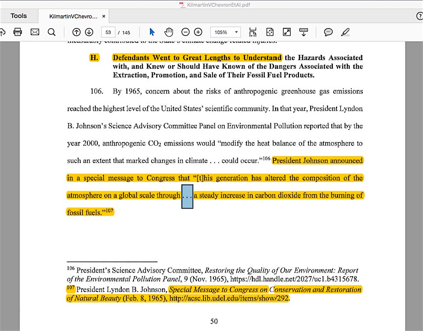The width and height of the screenshot is (423, 331).
Task: Go to next page using the down arrow
Action: point(89,32)
